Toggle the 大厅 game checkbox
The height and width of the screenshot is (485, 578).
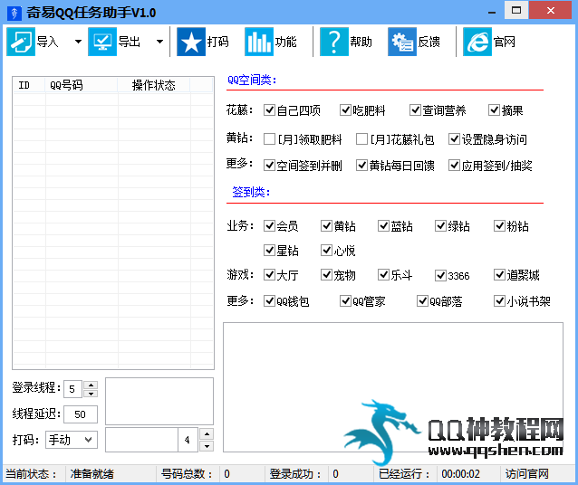pos(269,275)
